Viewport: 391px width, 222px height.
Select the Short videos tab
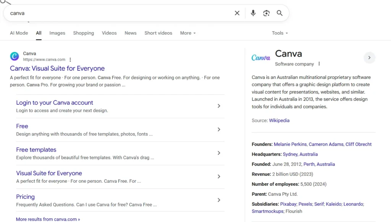coord(158,33)
